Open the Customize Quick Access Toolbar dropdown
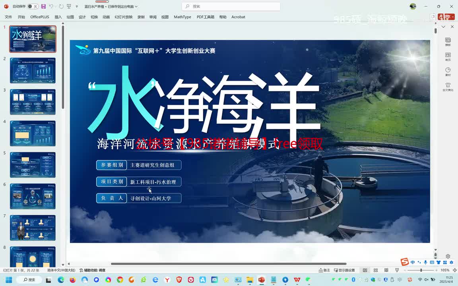The image size is (458, 286). click(x=77, y=6)
